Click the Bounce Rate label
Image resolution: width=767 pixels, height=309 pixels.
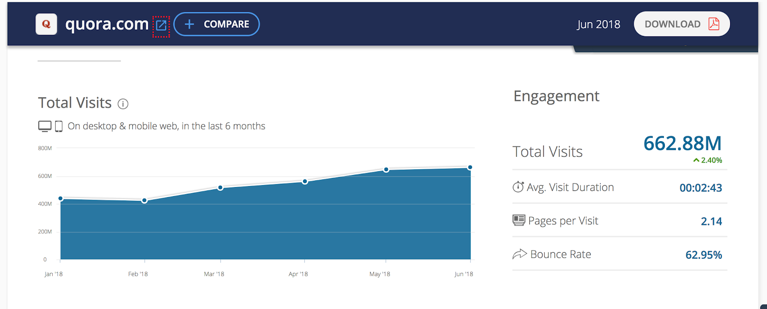coord(561,254)
